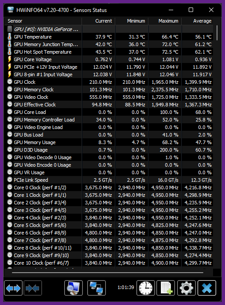Click the Minimum column header
This screenshot has height=305, width=225.
pos(132,21)
